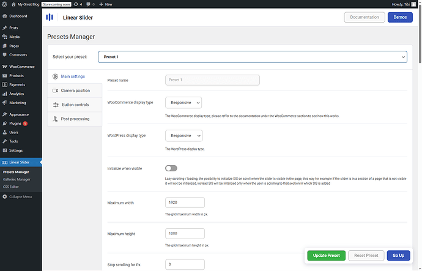422x271 pixels.
Task: Click the user avatar beside Howdy, Tibi
Action: point(413,4)
